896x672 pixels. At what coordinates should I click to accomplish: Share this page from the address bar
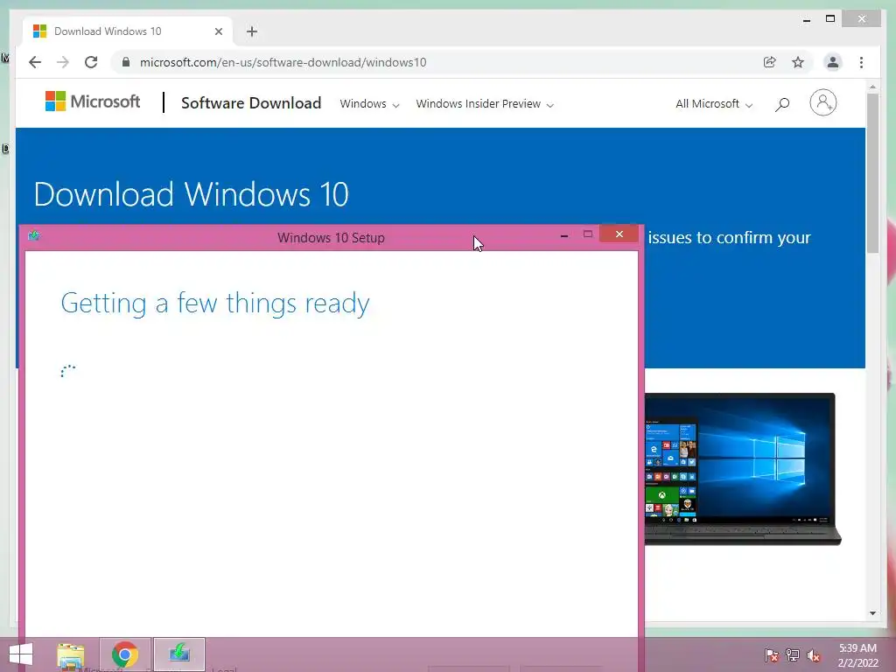pyautogui.click(x=770, y=62)
